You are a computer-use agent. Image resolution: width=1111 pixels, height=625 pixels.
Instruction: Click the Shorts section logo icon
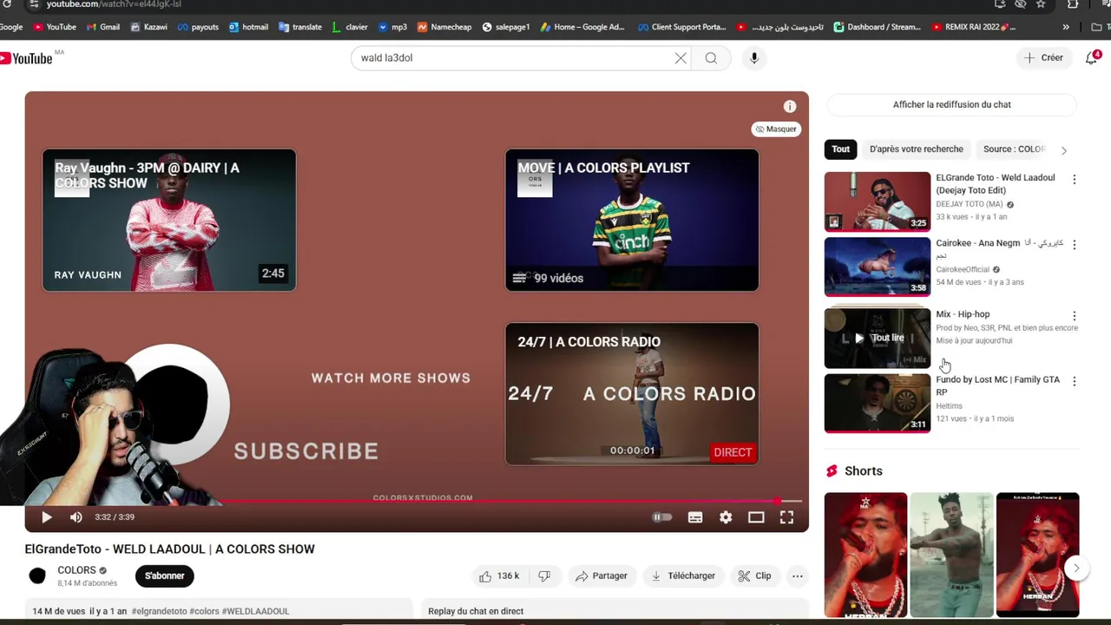pos(832,471)
